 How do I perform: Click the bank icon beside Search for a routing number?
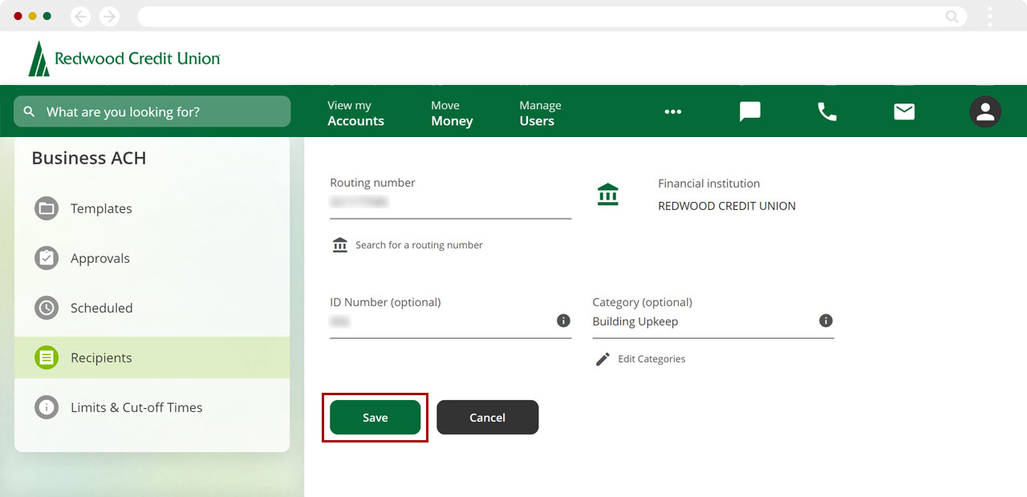pos(340,244)
